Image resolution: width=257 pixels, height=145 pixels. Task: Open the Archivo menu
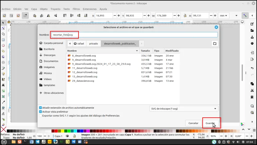point(6,9)
